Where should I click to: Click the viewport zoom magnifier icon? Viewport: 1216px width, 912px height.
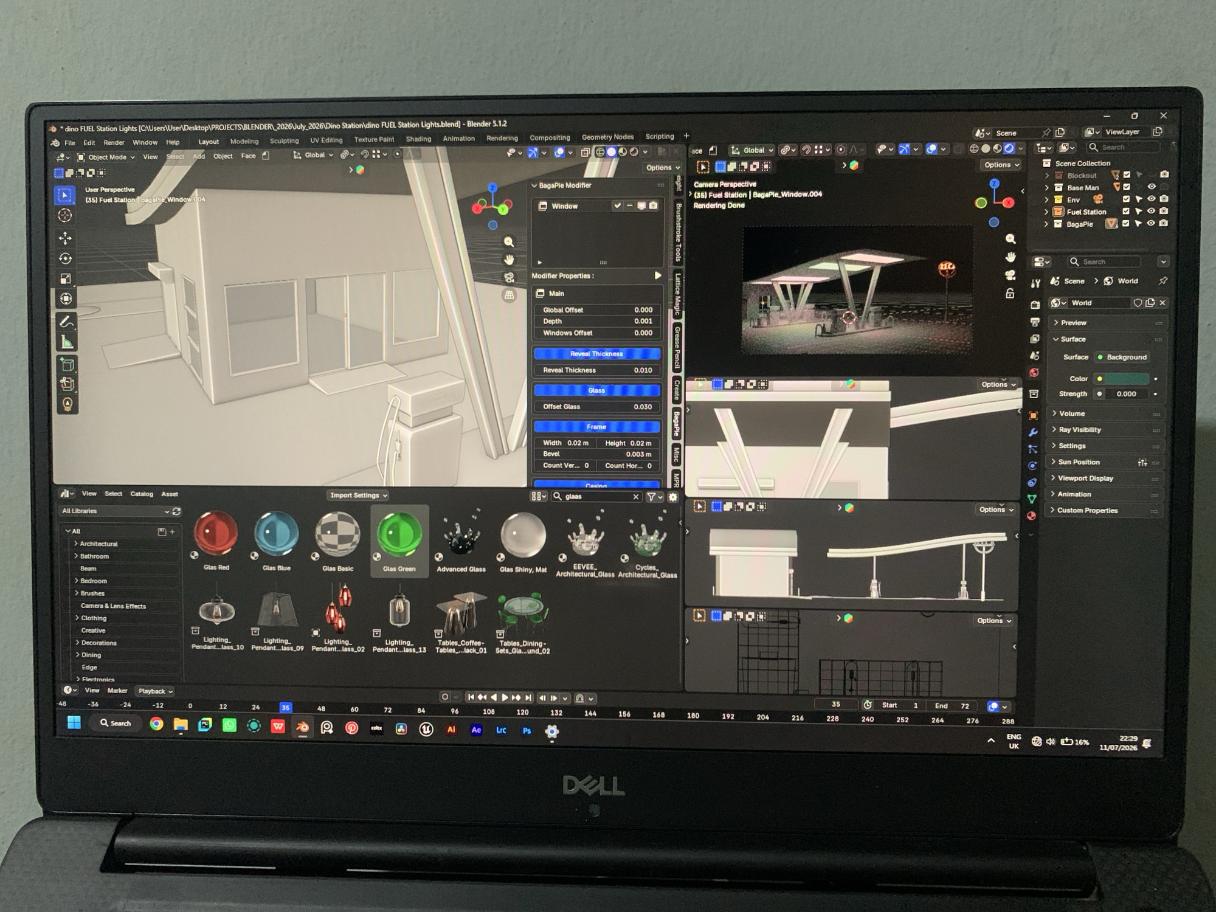pos(509,242)
